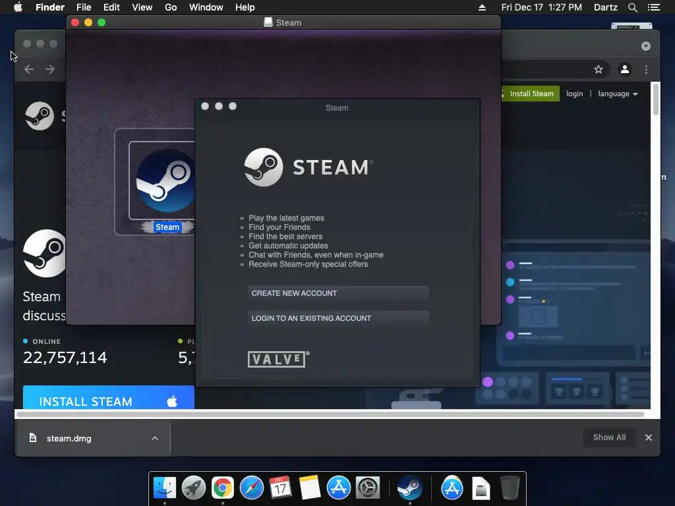The height and width of the screenshot is (506, 675).
Task: Click Create New Account
Action: click(338, 293)
